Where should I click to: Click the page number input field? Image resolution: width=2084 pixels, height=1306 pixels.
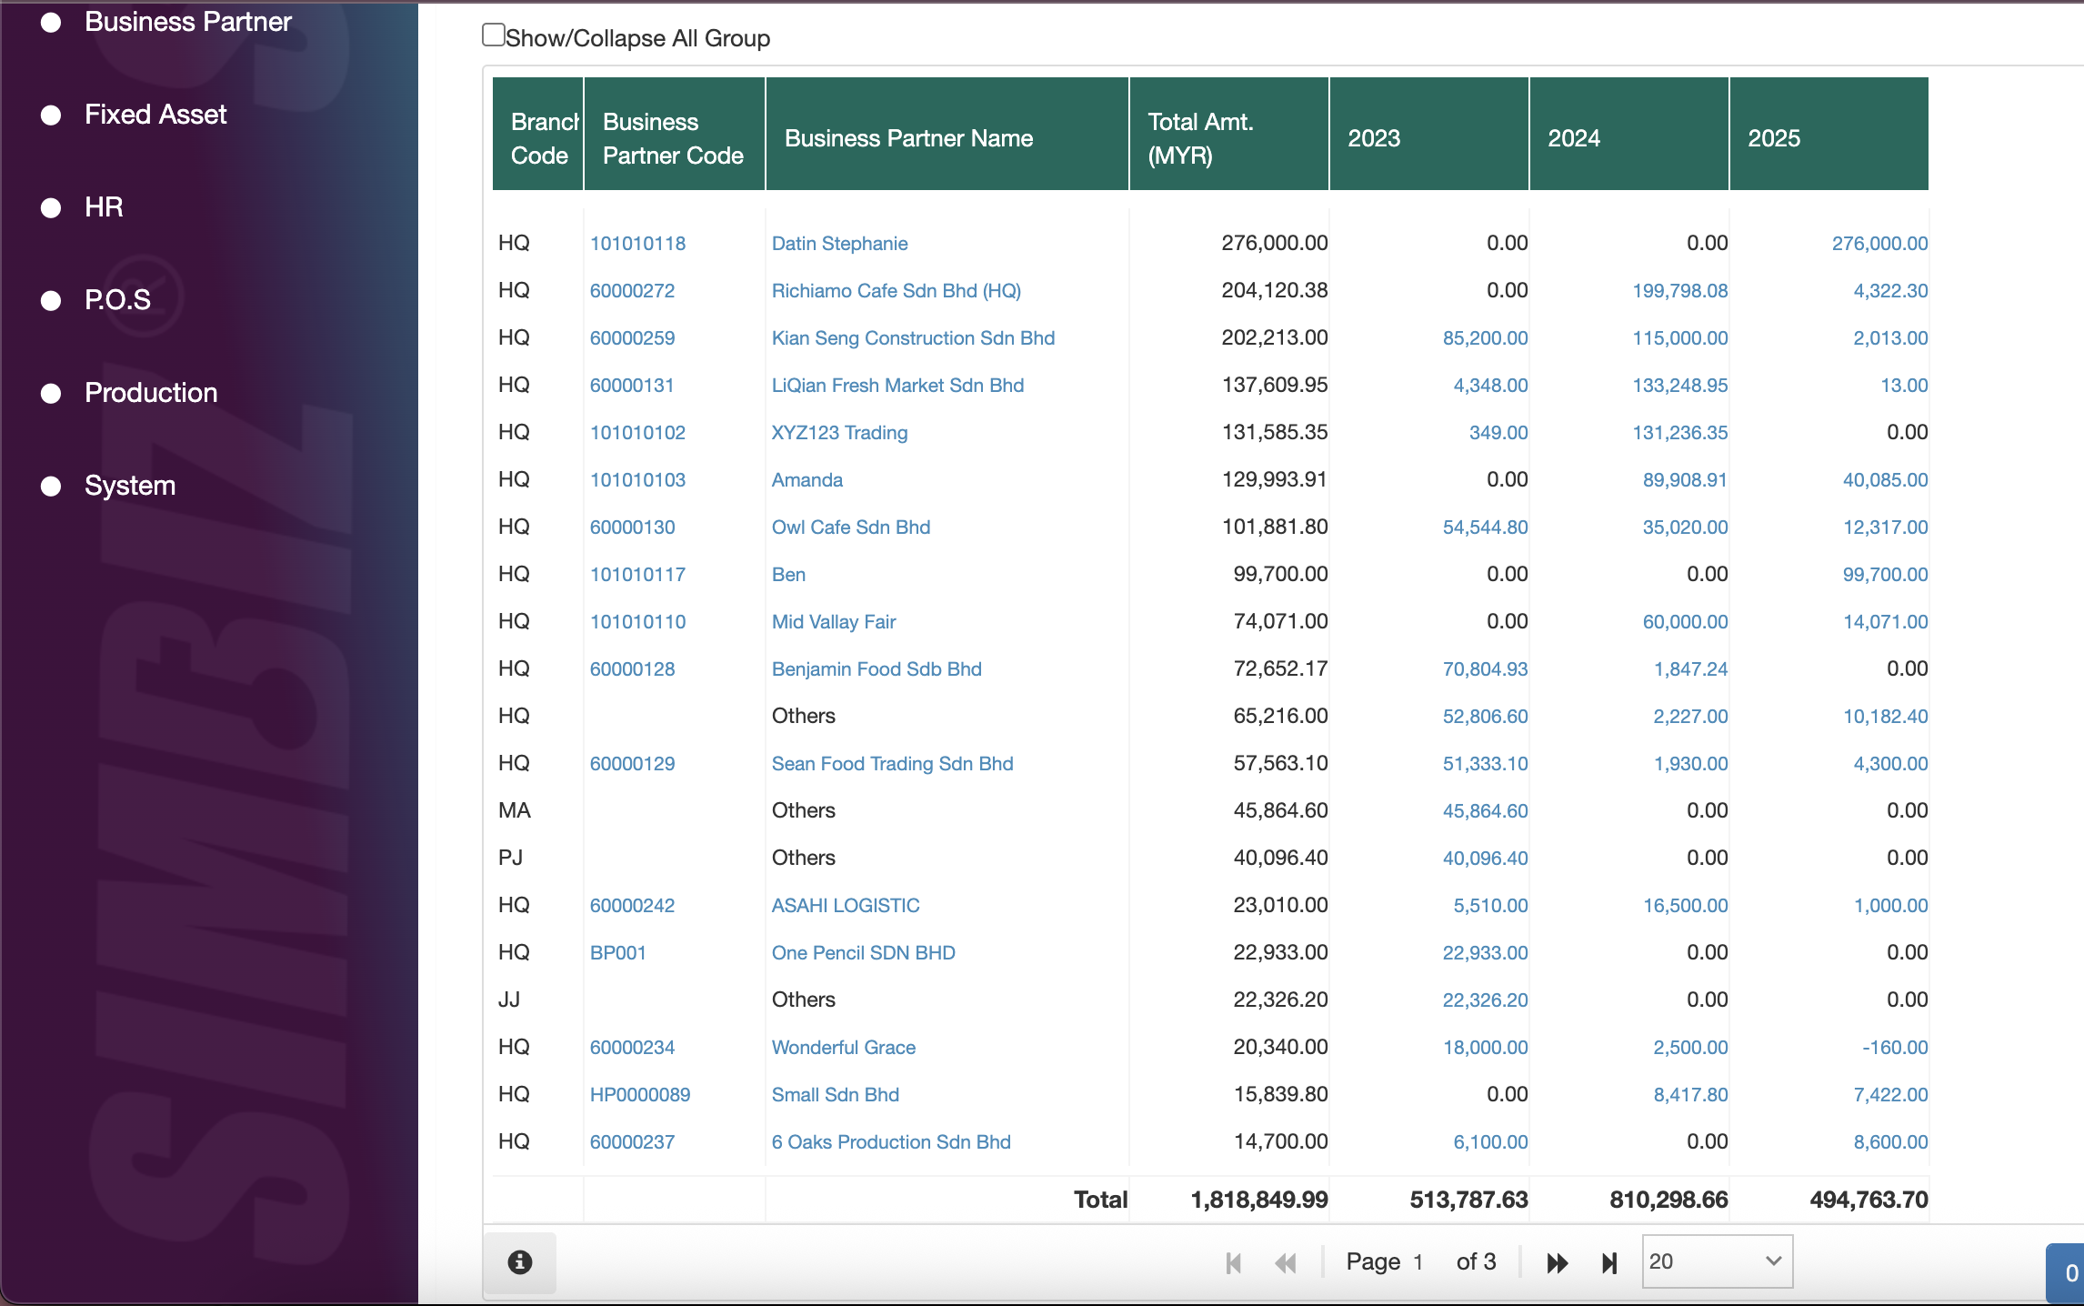click(1419, 1262)
